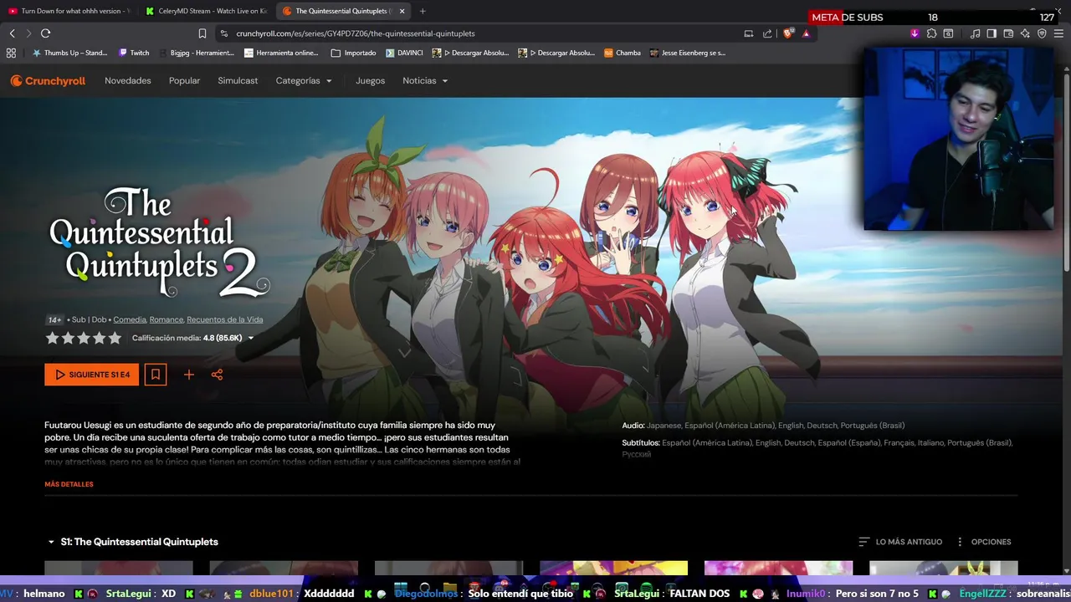Viewport: 1071px width, 602px height.
Task: Rate the series five stars
Action: click(115, 339)
